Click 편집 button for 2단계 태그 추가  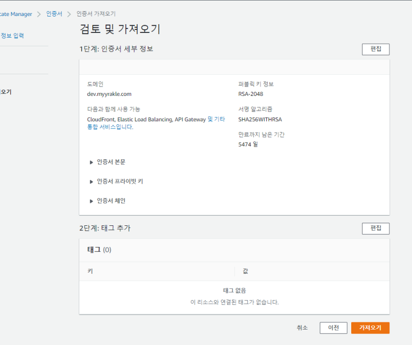click(x=375, y=228)
